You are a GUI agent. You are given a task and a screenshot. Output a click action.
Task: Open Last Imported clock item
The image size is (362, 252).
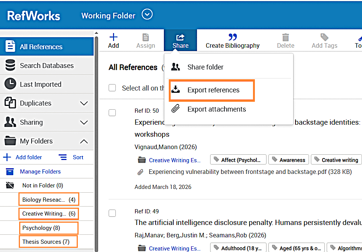click(x=40, y=85)
